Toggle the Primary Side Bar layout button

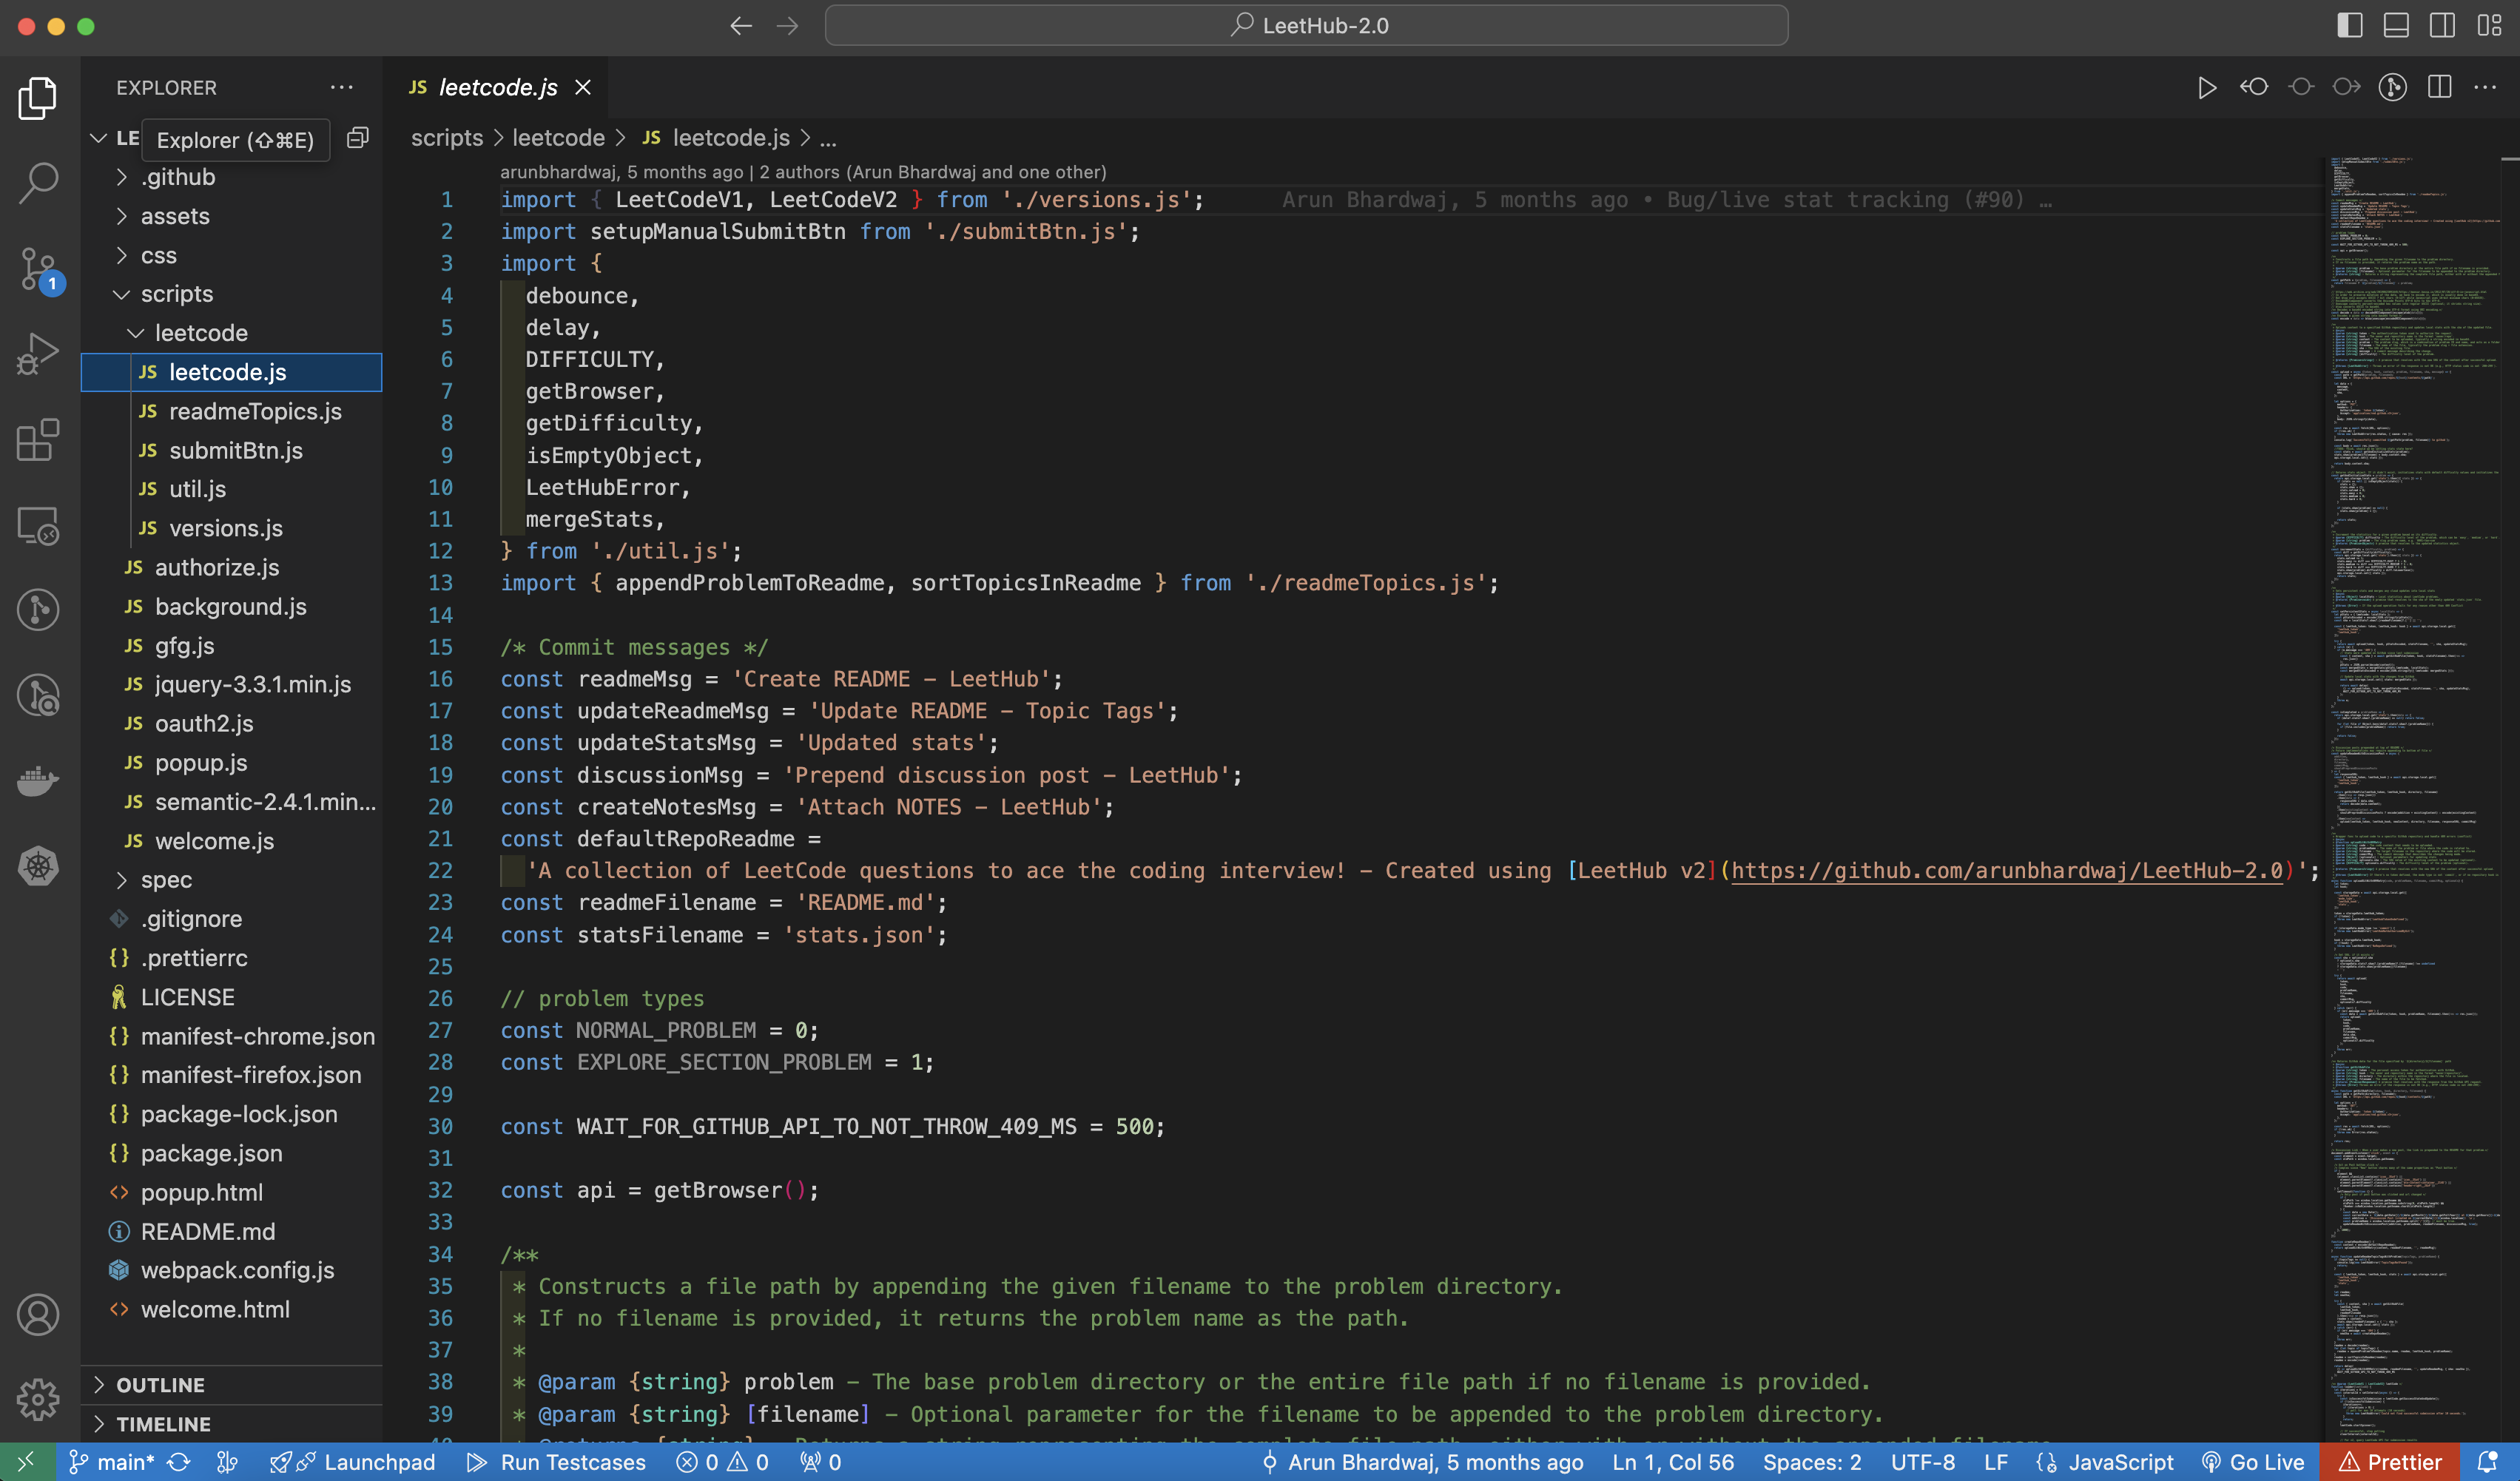[2349, 26]
